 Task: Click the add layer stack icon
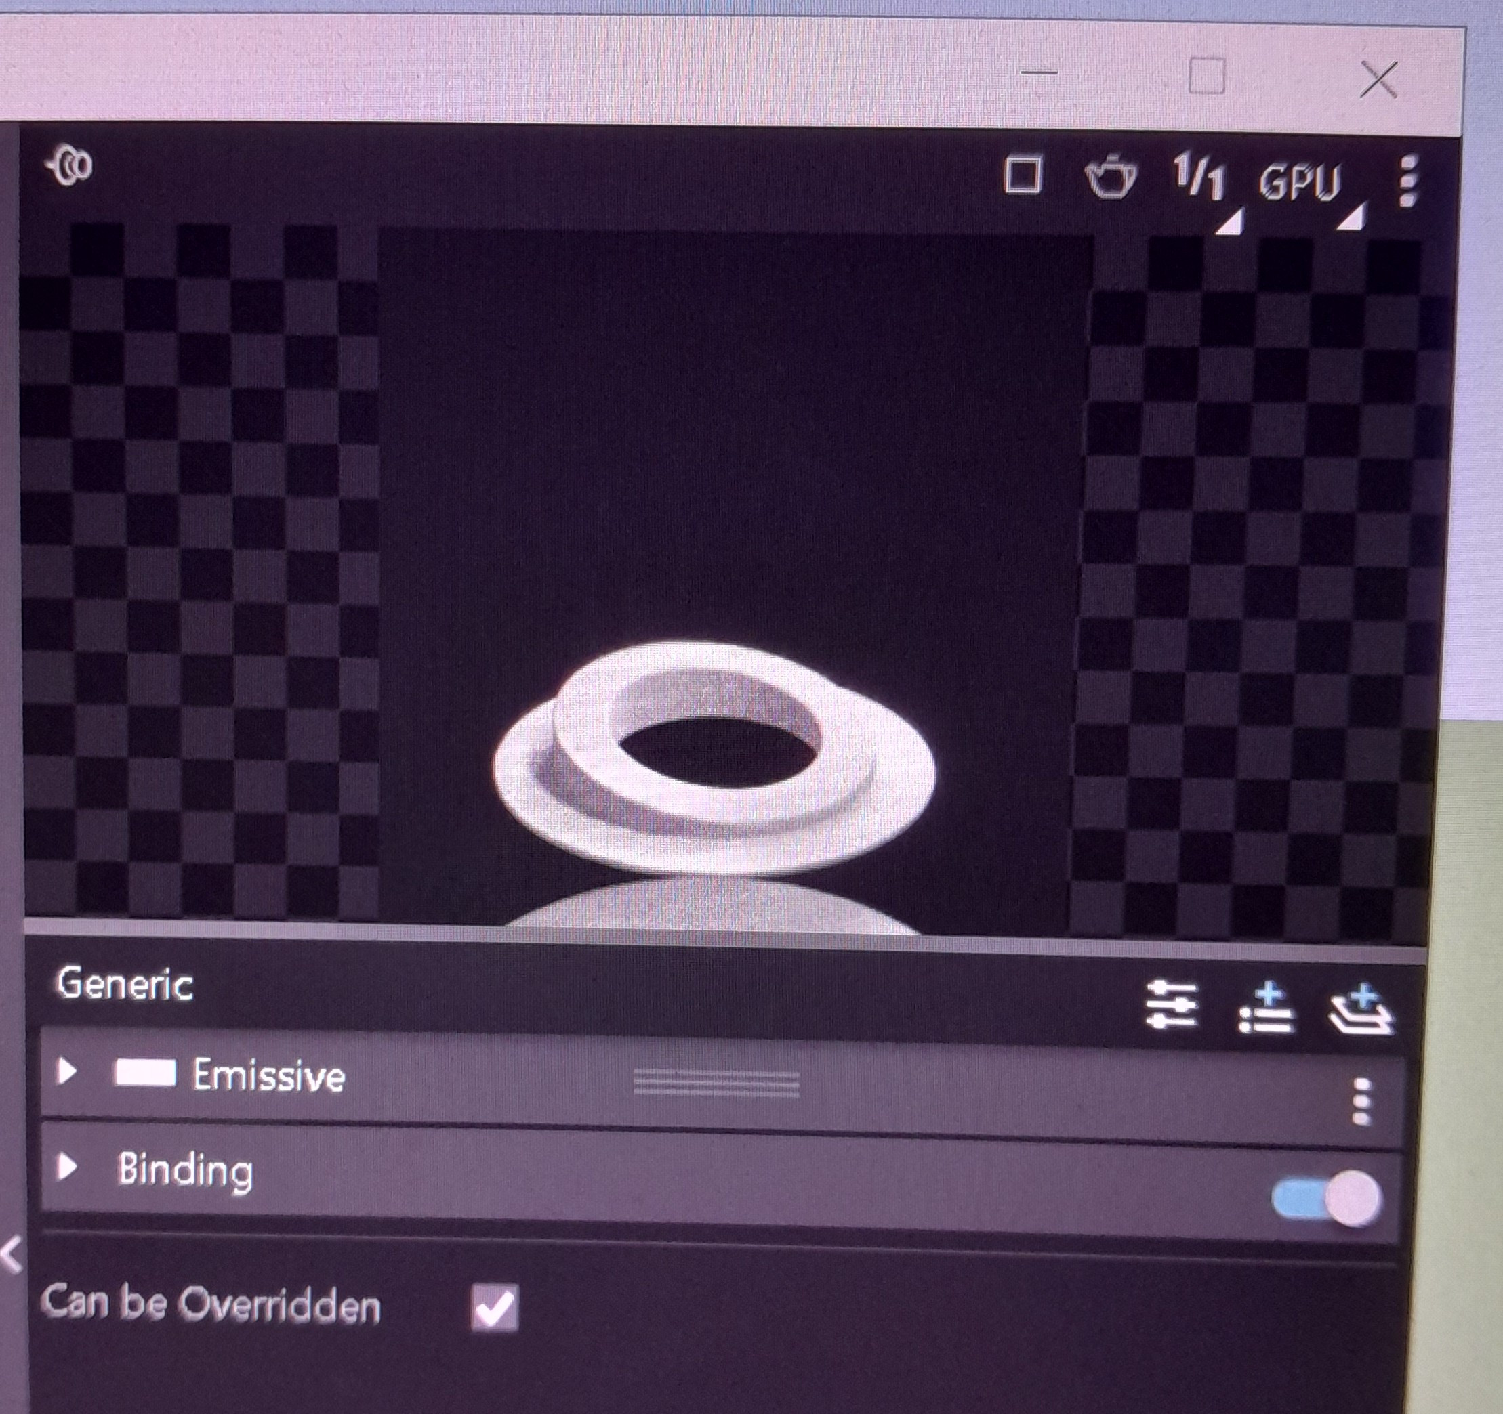pyautogui.click(x=1361, y=1009)
